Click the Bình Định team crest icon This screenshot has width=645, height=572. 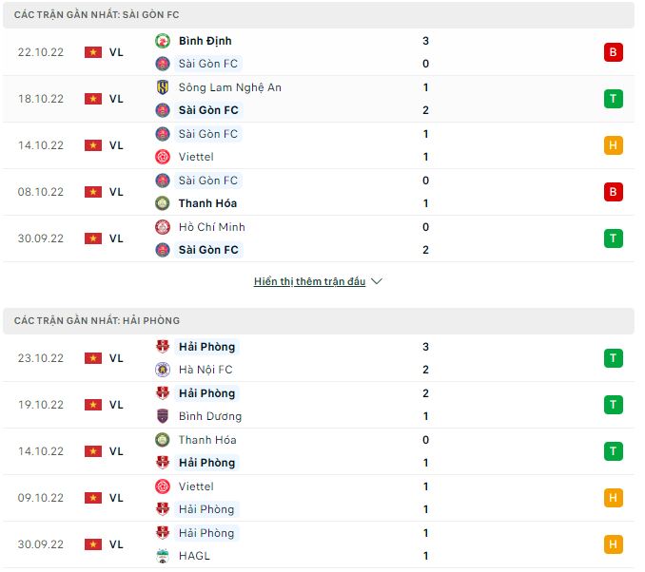point(162,41)
